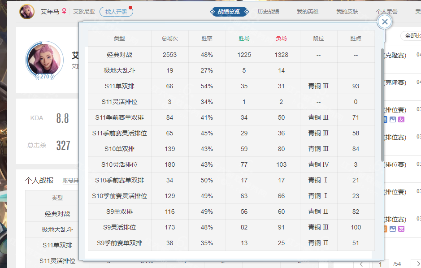Go to the 我的皮肤 tab
Image resolution: width=421 pixels, height=268 pixels.
tap(347, 12)
